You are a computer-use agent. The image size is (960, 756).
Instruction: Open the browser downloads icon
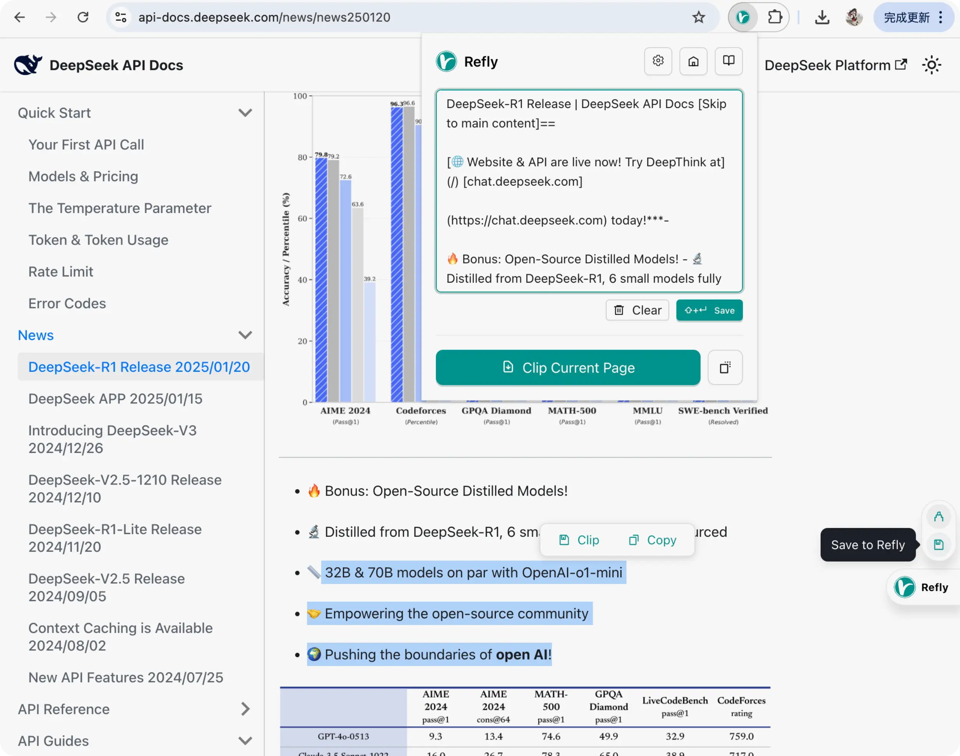822,18
